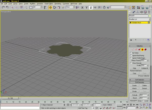Select Polygon sub-object level icon
This screenshot has height=110, width=152.
(142, 50)
